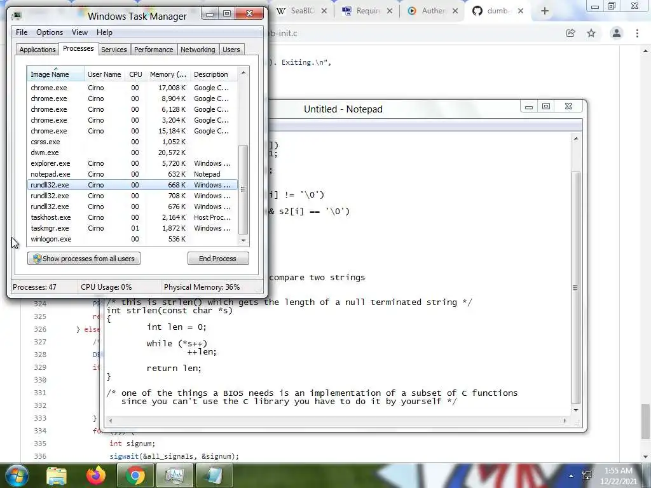Select chrome.exe using 3,204 K memory
This screenshot has width=651, height=488.
click(132, 120)
